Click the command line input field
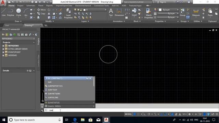 131,110
